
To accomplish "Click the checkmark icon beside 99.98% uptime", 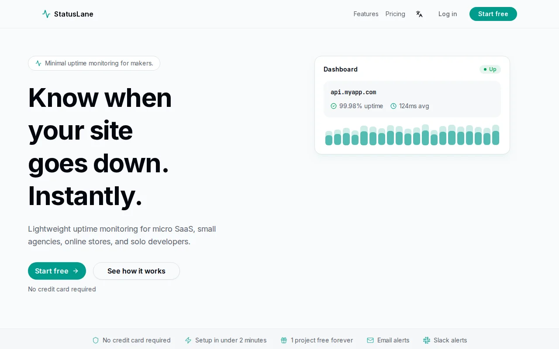I will click(x=334, y=106).
